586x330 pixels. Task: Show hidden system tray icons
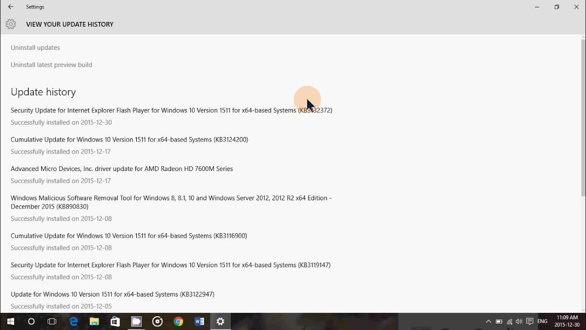[x=488, y=322]
